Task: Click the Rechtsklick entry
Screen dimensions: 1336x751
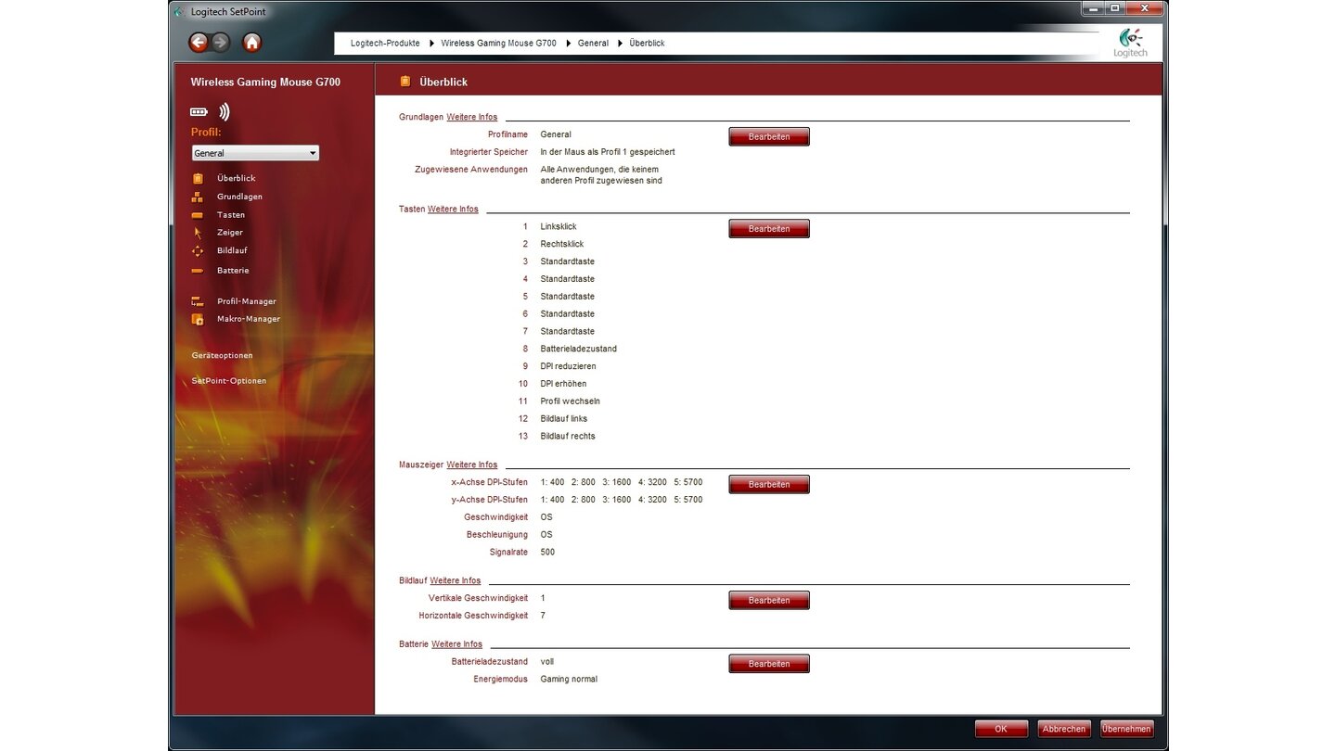Action: [x=562, y=244]
